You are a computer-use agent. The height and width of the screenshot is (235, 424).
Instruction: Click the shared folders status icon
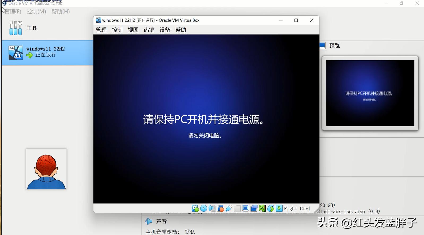[x=237, y=208]
